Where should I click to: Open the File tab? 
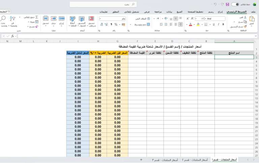tap(253, 12)
